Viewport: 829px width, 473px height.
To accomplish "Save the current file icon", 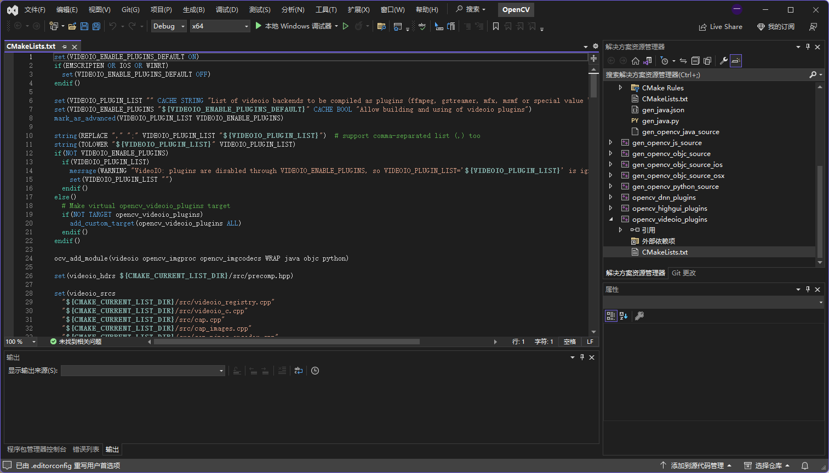I will [84, 26].
